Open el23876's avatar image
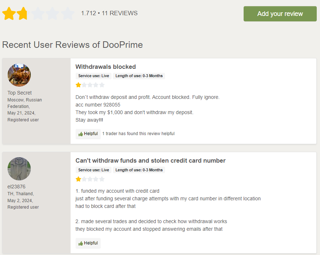The image size is (320, 255). click(19, 169)
